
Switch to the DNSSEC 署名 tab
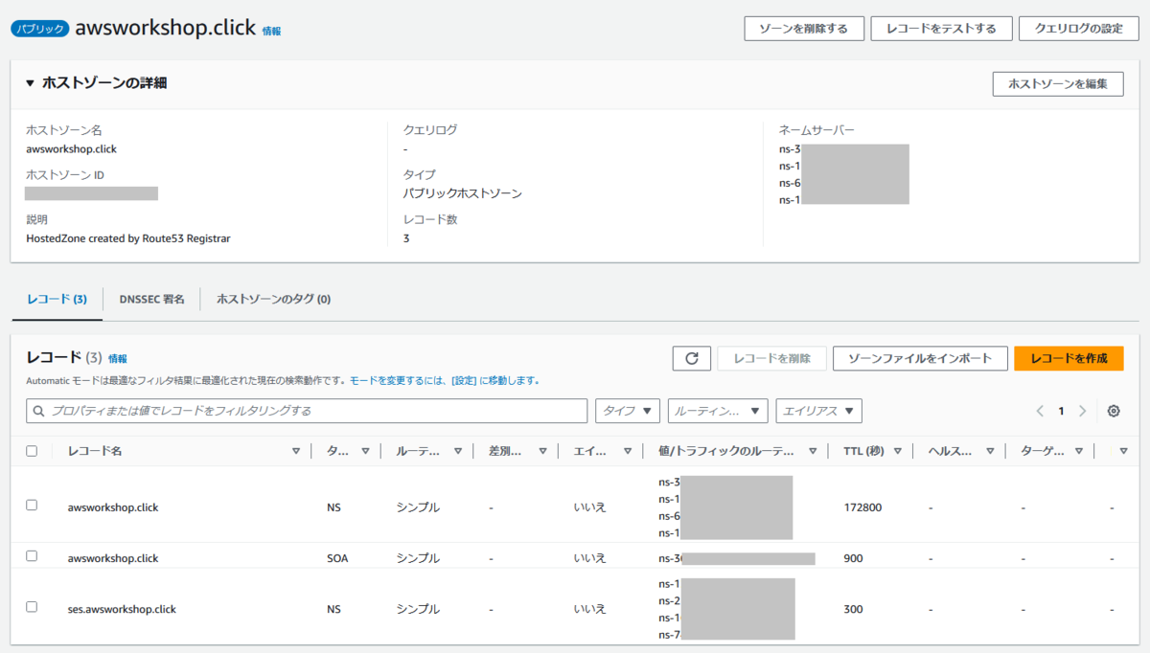pos(151,299)
